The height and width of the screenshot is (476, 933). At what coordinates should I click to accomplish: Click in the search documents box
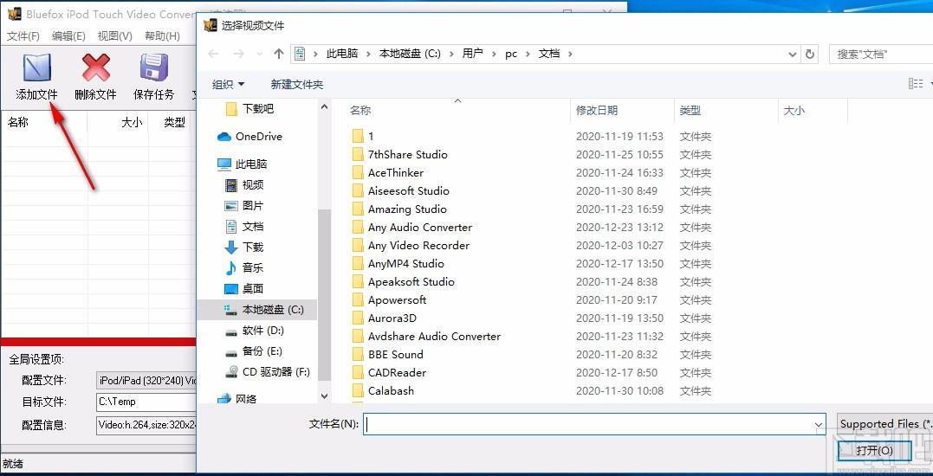tap(881, 54)
